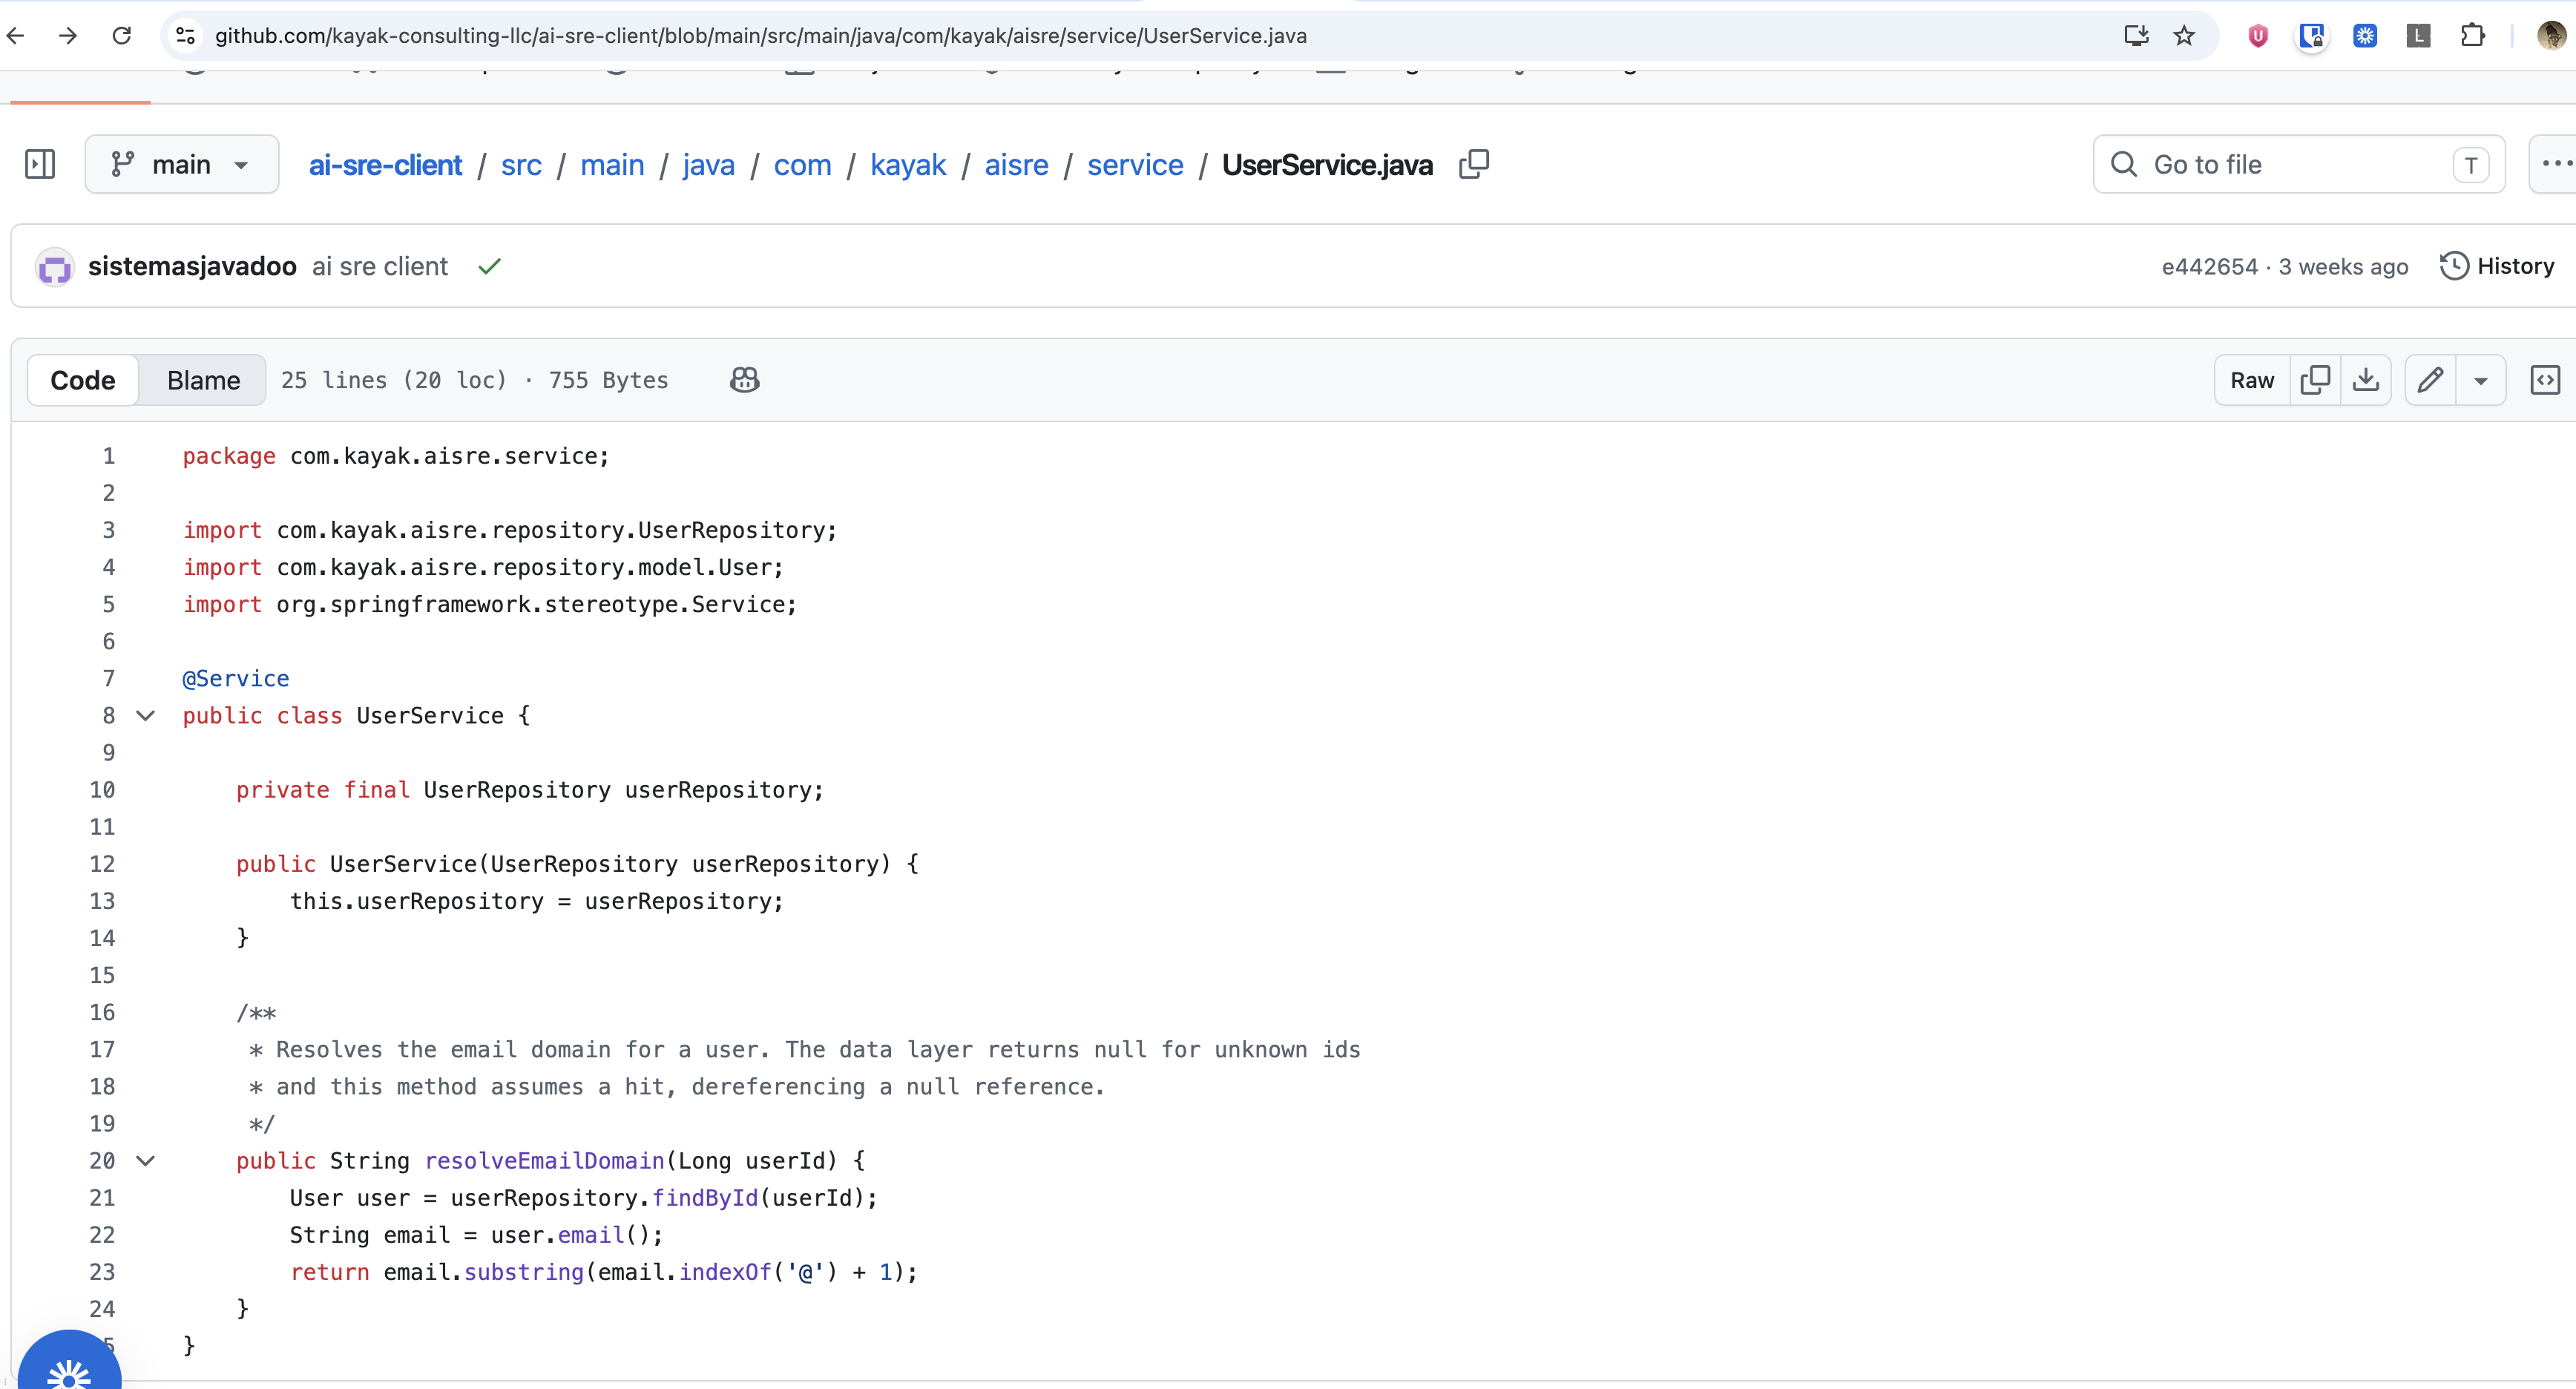The width and height of the screenshot is (2576, 1389).
Task: Collapse resolveEmailDomain method at line 20
Action: pos(146,1161)
